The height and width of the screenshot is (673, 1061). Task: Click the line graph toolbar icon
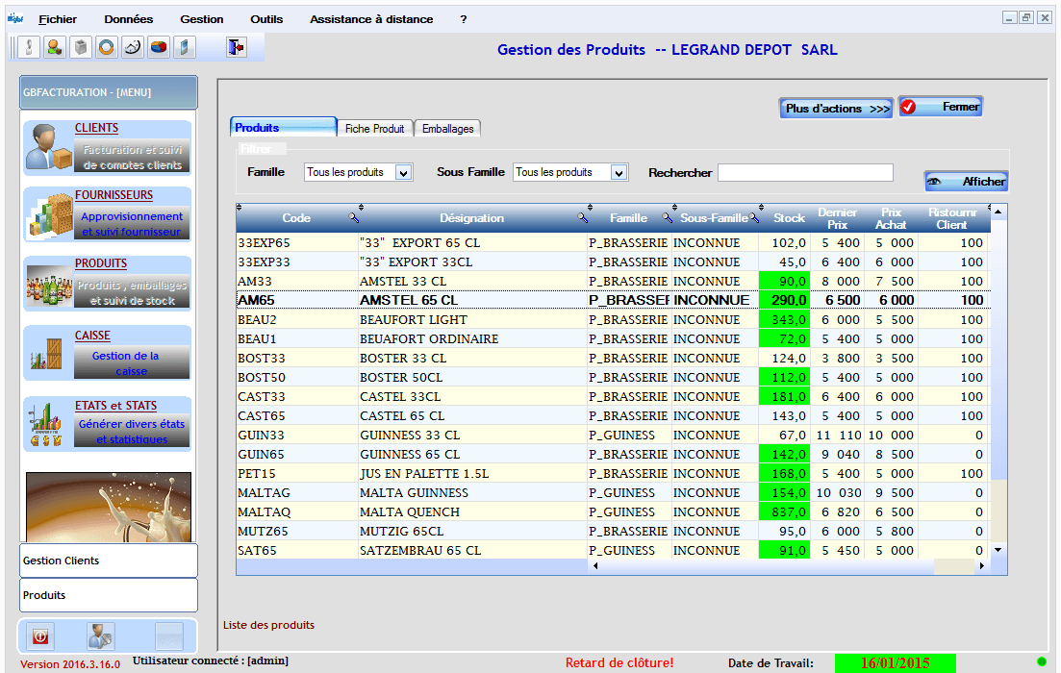(x=133, y=47)
